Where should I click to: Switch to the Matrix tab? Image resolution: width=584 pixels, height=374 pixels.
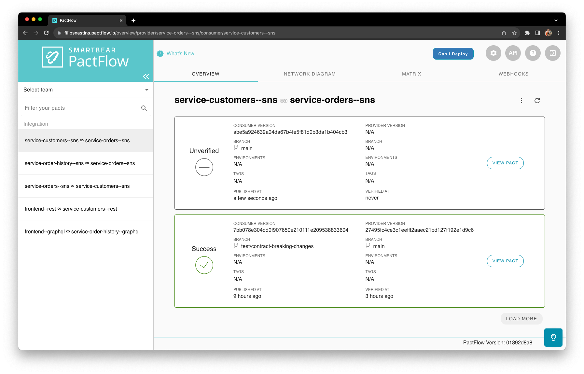tap(411, 74)
